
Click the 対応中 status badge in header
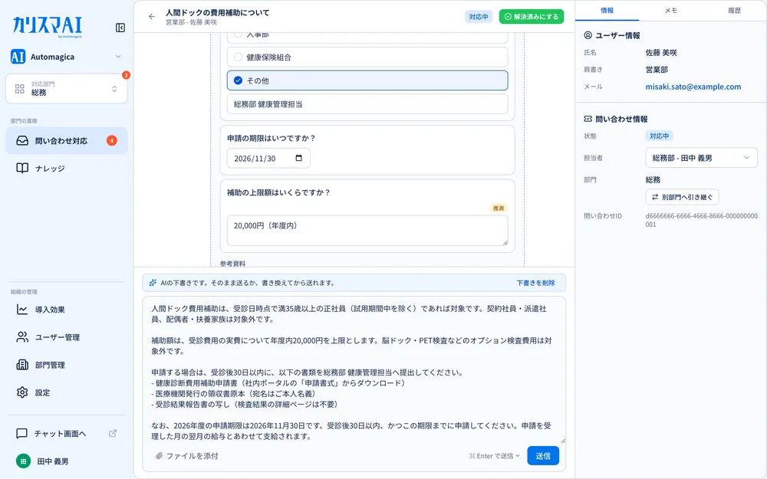click(x=479, y=17)
